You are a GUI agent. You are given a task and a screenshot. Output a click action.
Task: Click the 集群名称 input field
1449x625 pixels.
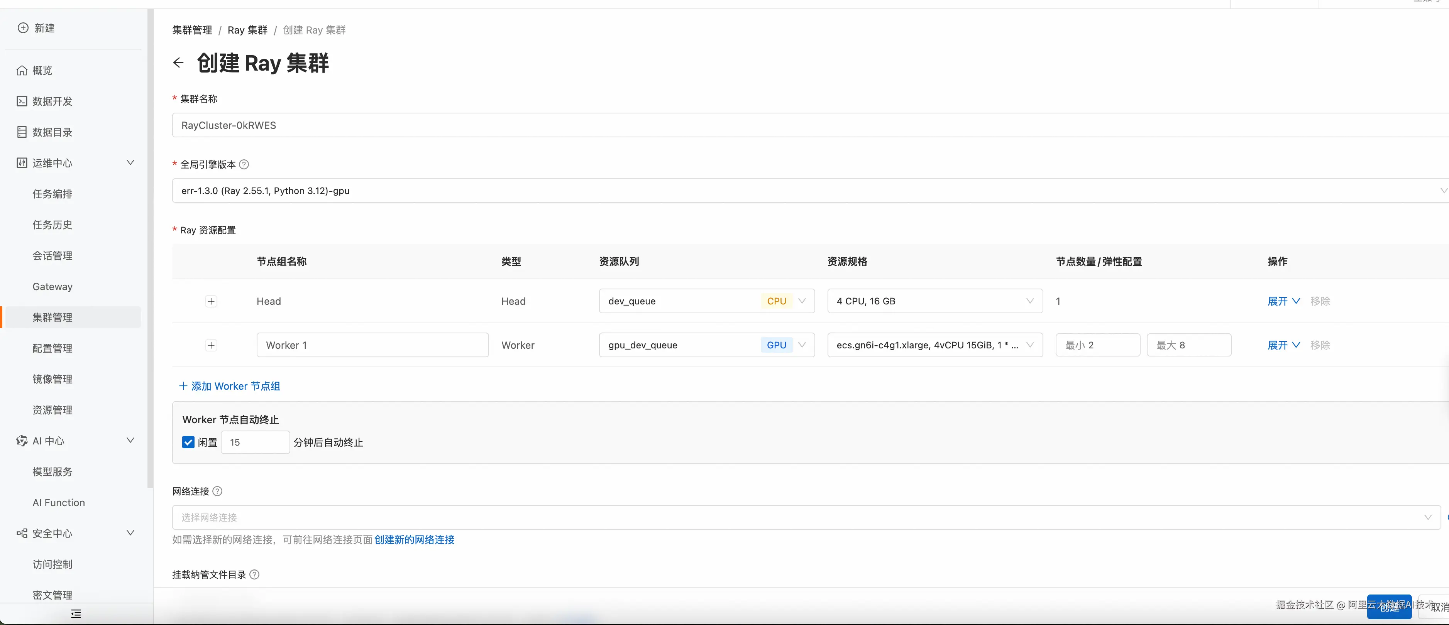(811, 125)
